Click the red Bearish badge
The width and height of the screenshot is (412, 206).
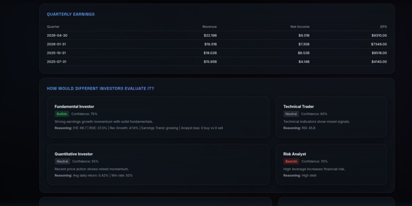(291, 162)
